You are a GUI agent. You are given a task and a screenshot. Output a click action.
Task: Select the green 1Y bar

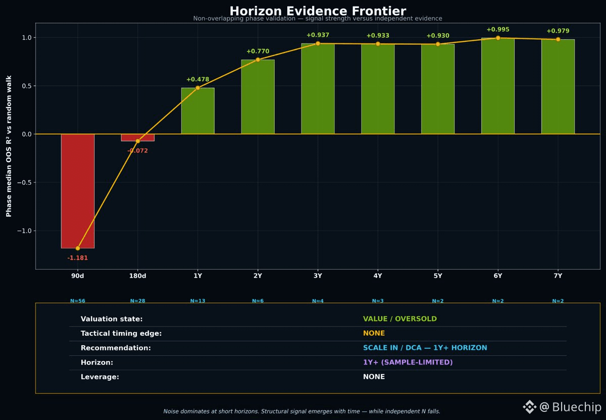pos(197,111)
